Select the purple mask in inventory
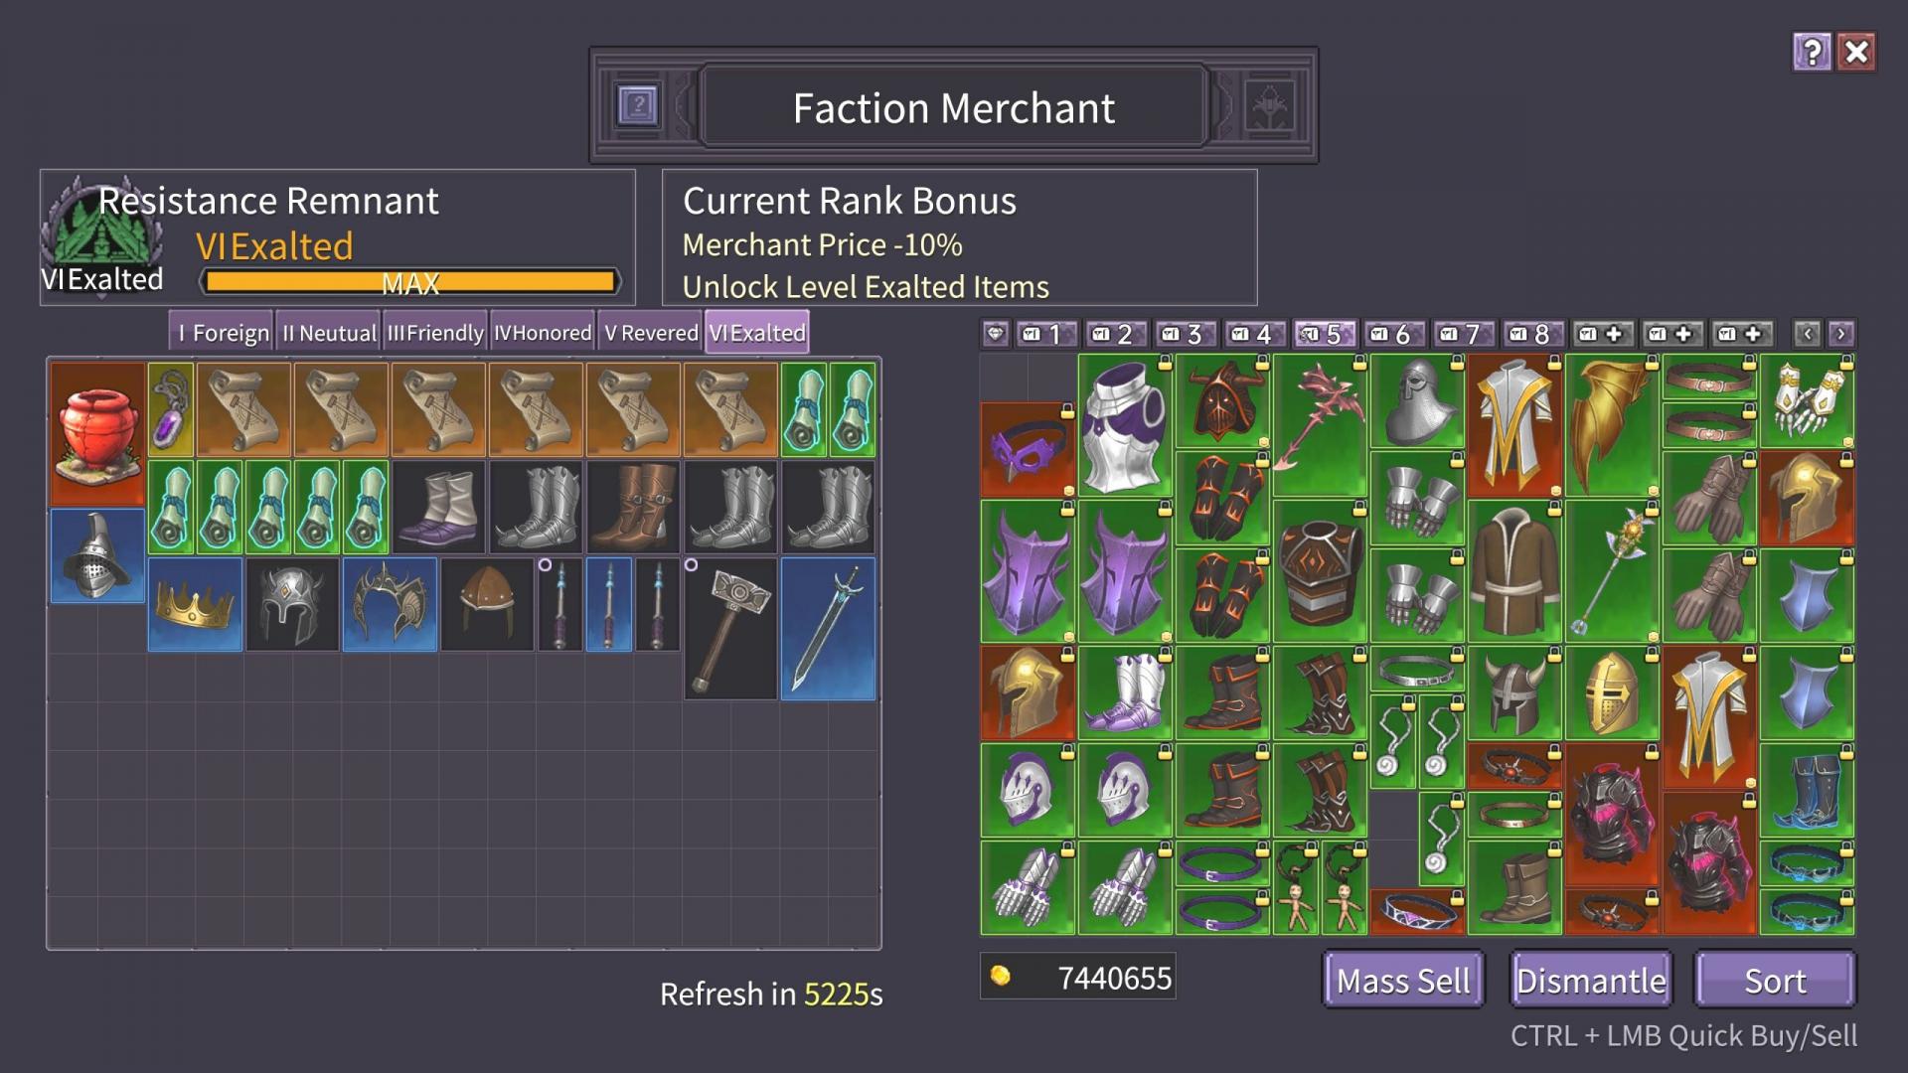1908x1073 pixels. [1028, 449]
